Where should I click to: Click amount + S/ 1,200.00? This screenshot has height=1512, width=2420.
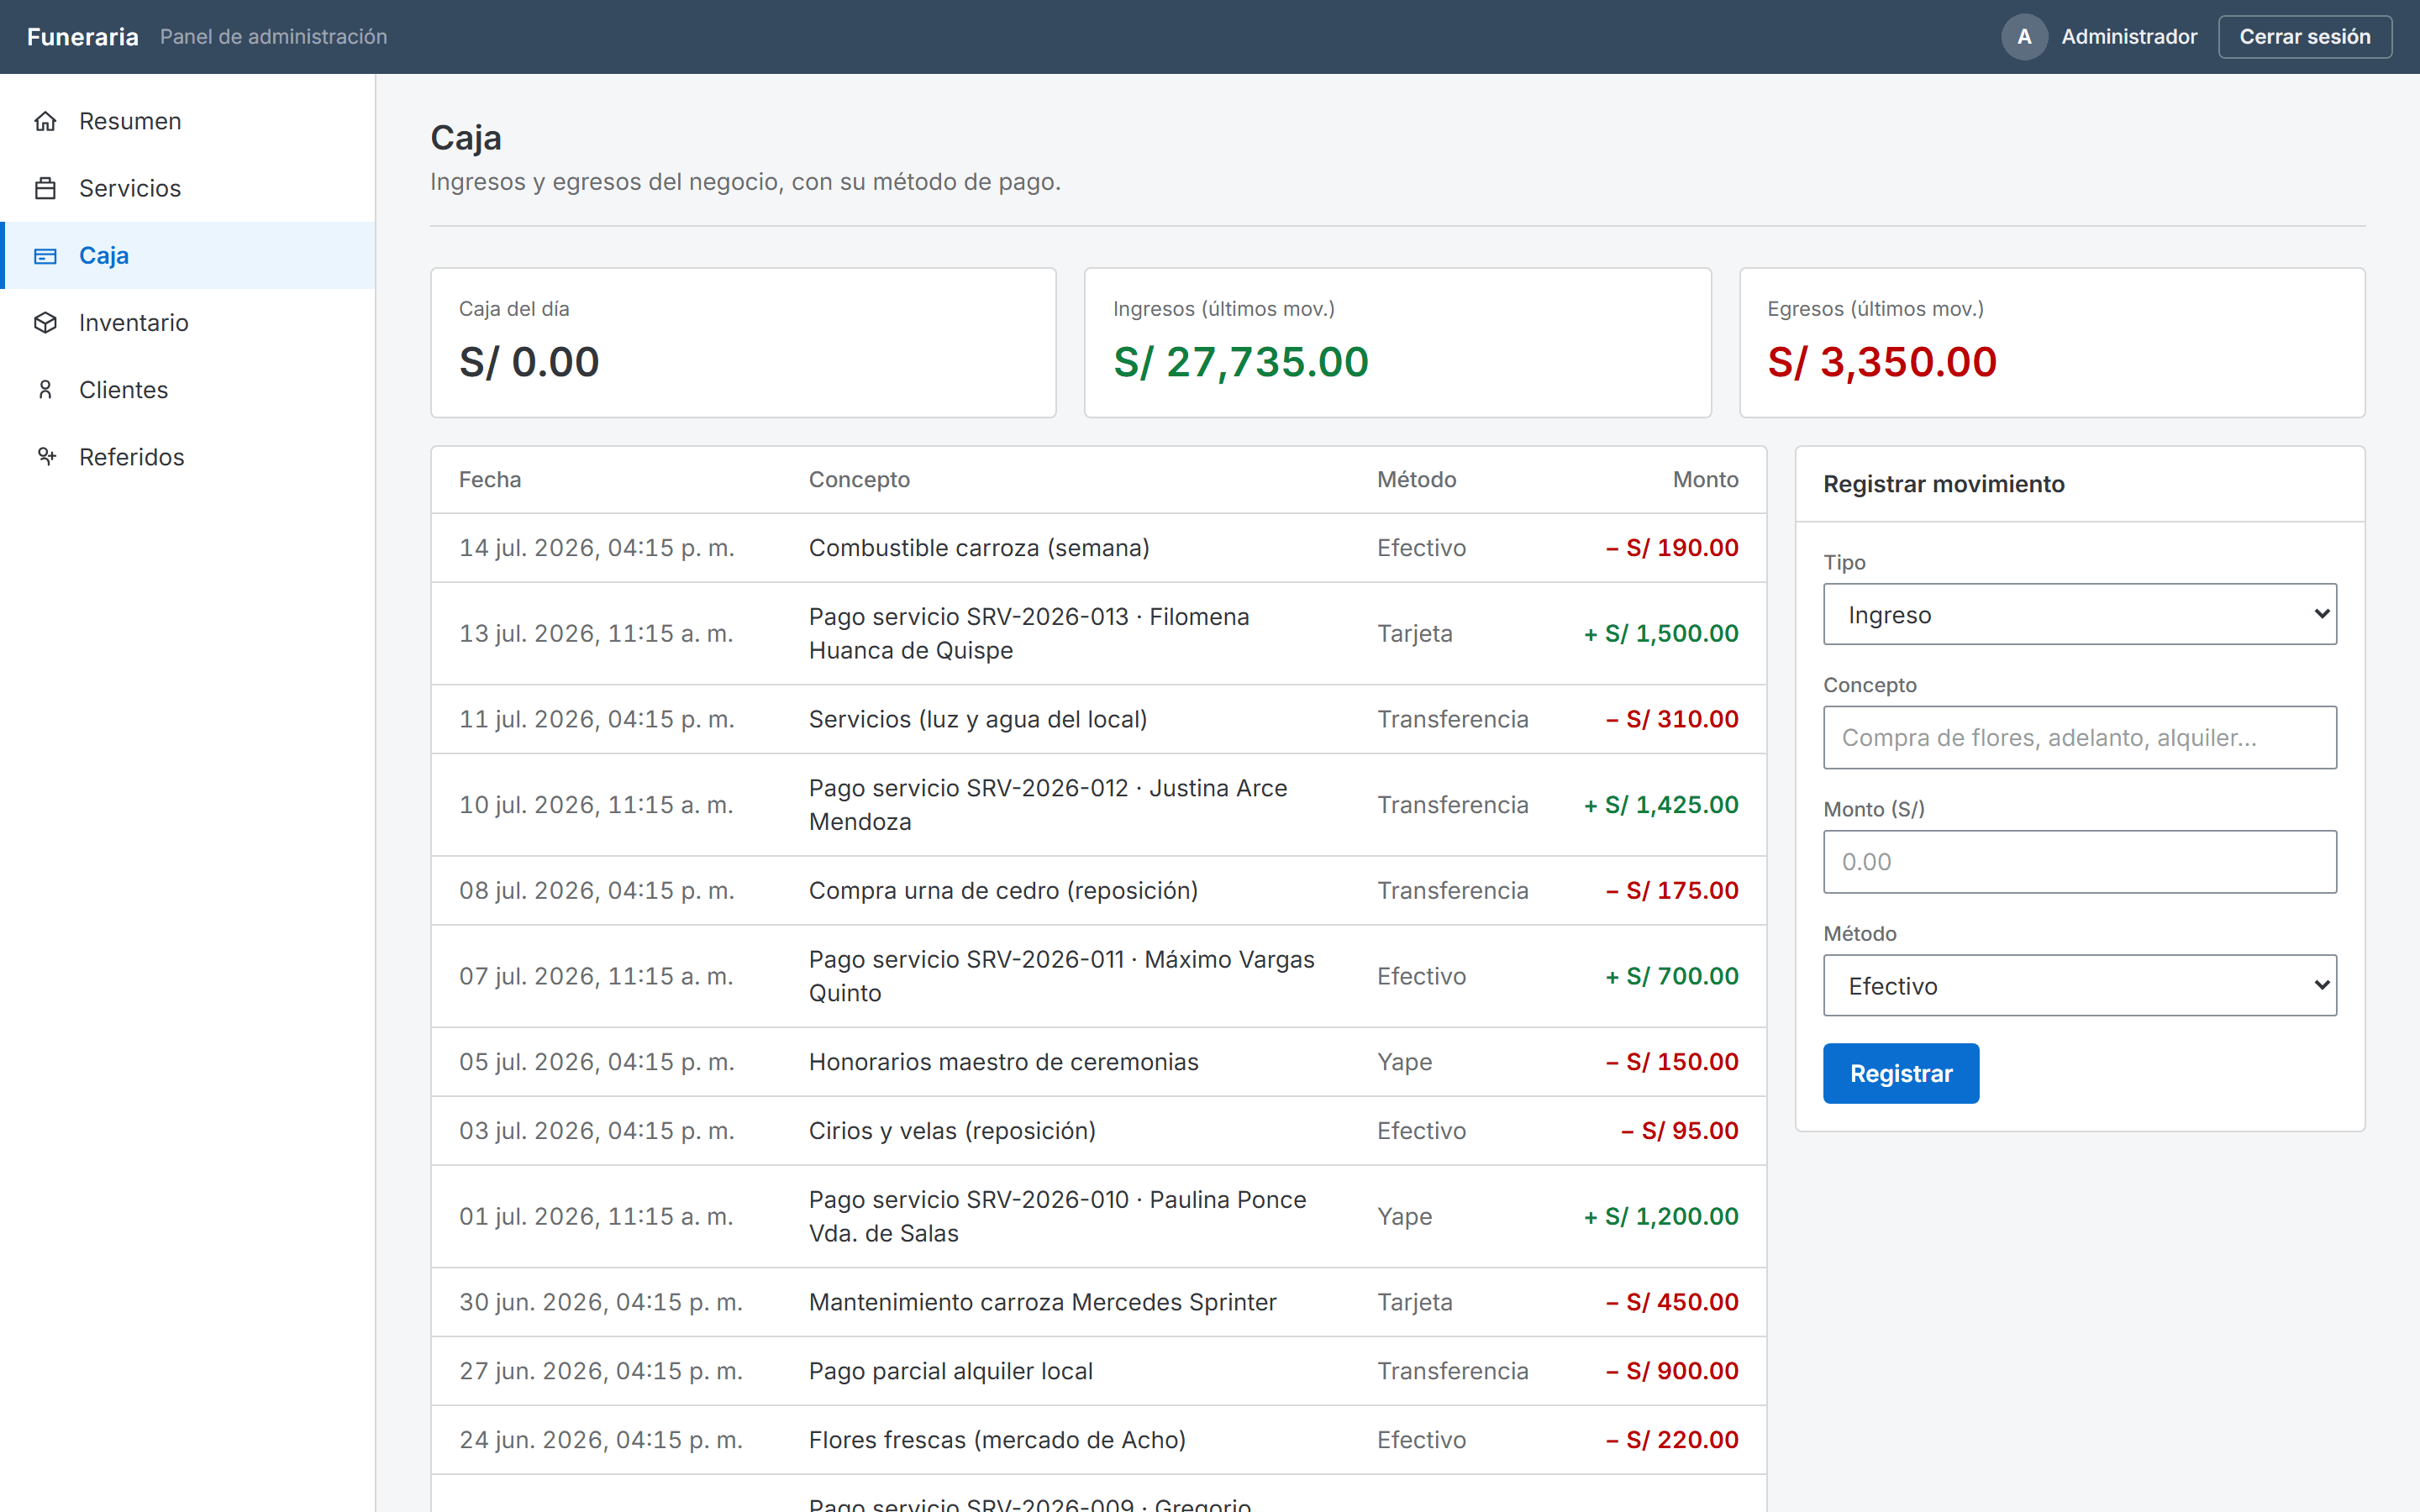tap(1661, 1216)
